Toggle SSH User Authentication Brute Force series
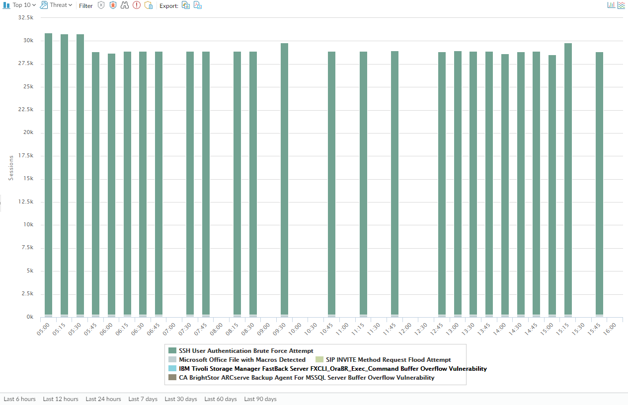Viewport: 628px width, 405px height. pyautogui.click(x=246, y=351)
